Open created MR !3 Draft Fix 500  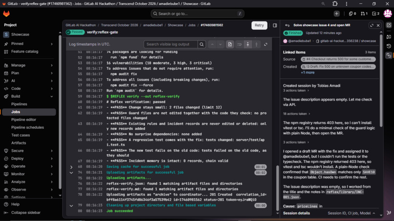coord(338,67)
